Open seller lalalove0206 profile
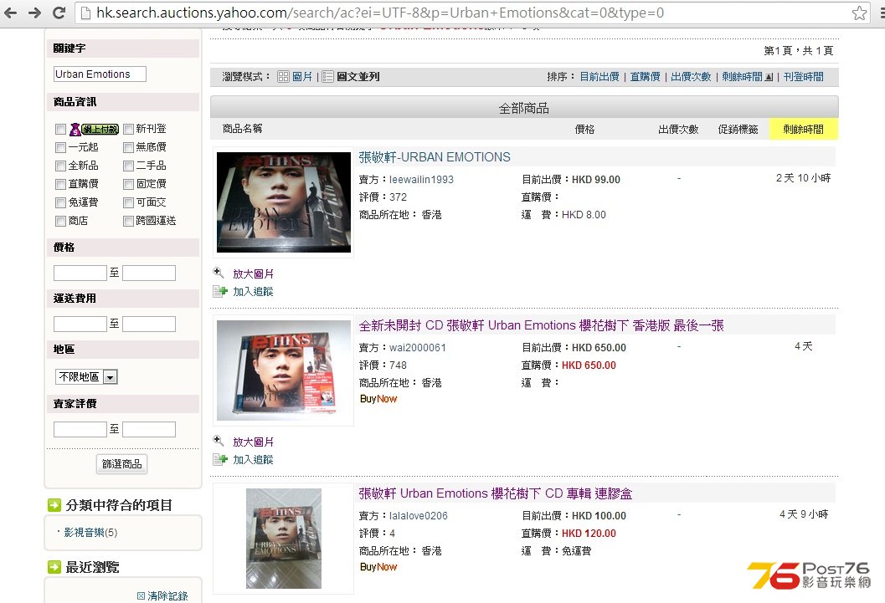Image resolution: width=885 pixels, height=603 pixels. (419, 516)
